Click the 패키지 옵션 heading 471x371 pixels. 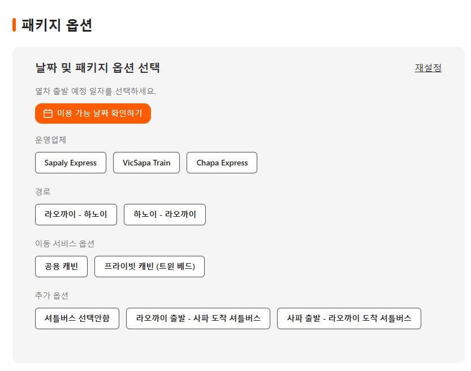[x=57, y=25]
